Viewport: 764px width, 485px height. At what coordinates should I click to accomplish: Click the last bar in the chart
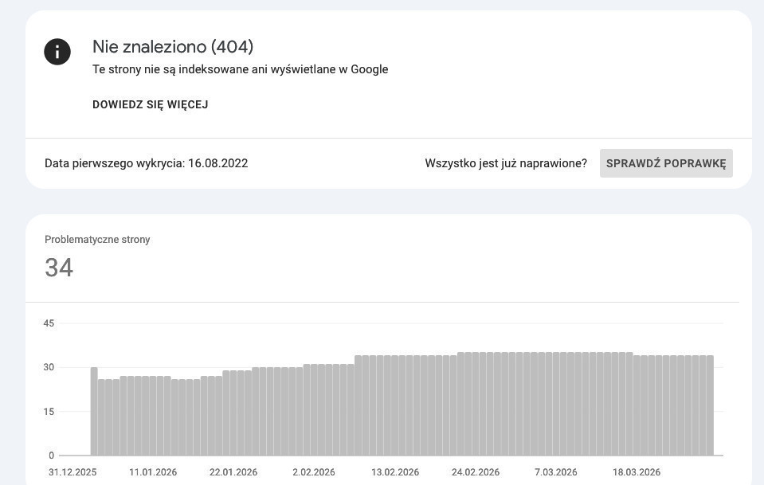pyautogui.click(x=710, y=405)
